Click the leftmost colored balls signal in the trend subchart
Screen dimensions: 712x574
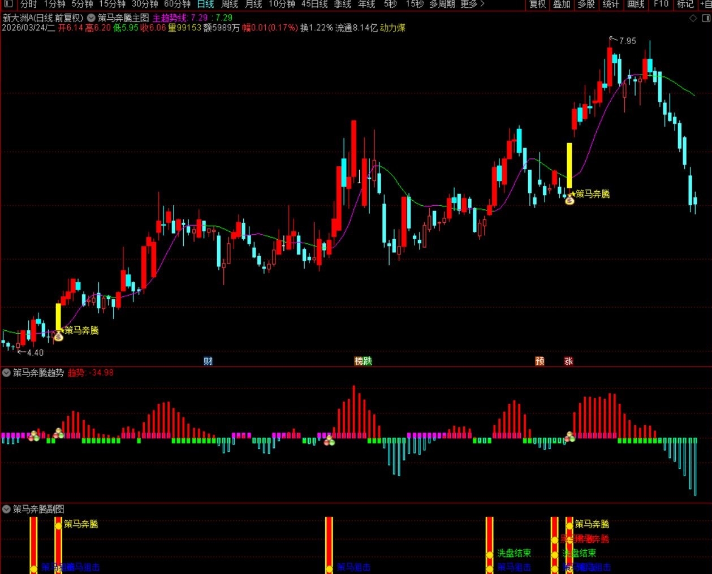[34, 435]
